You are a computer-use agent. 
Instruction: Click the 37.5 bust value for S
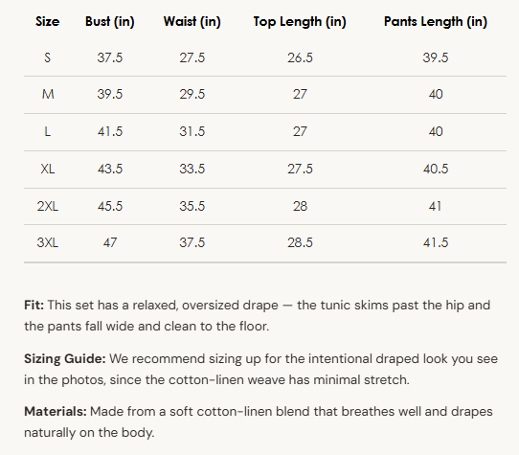pos(110,57)
